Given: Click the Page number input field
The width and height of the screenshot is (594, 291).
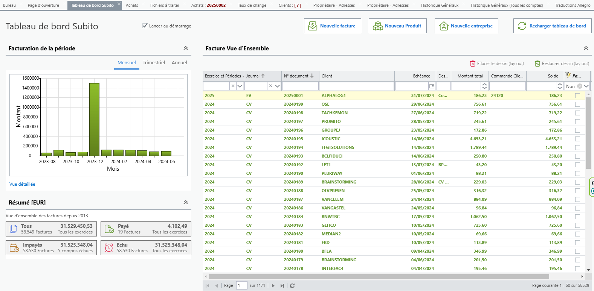Looking at the screenshot, I should [x=241, y=286].
